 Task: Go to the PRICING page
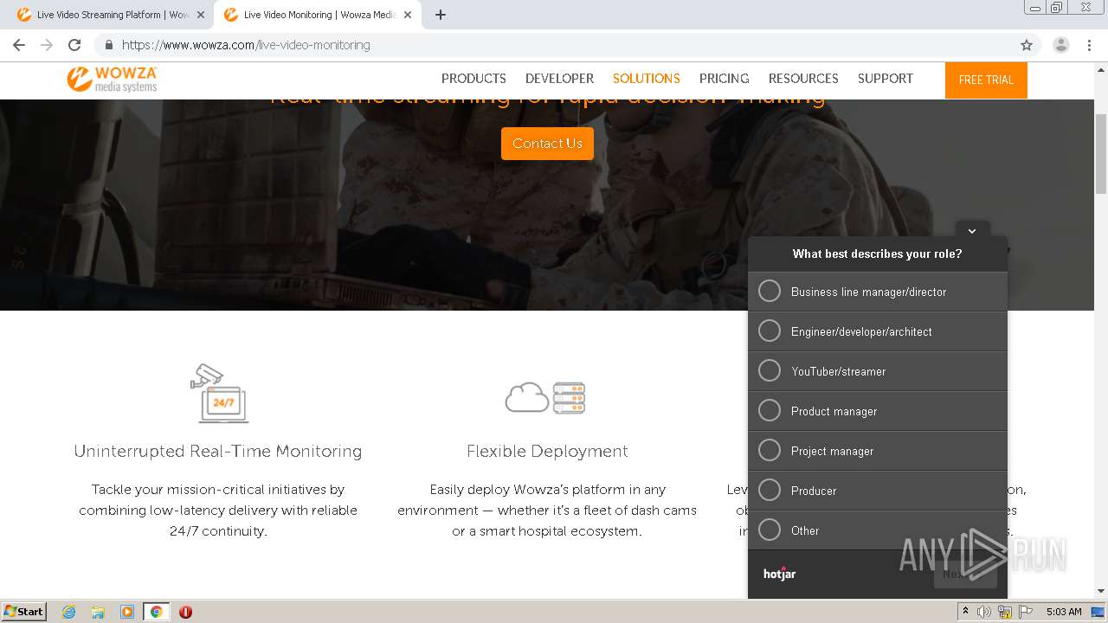click(724, 79)
